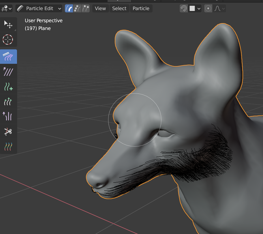Image resolution: width=263 pixels, height=234 pixels.
Task: Select the Add hair tool
Action: pos(8,87)
